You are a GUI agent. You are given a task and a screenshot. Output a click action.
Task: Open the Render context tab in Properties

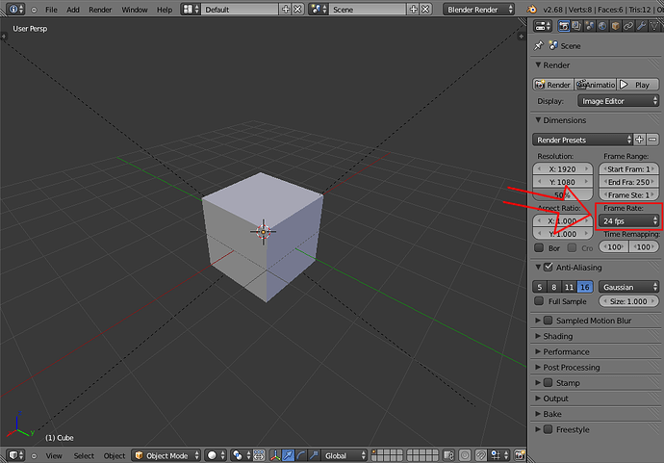[564, 26]
